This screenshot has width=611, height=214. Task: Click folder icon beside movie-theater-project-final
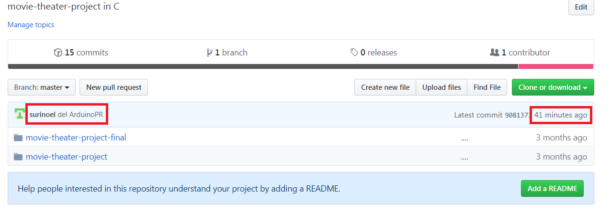(18, 138)
